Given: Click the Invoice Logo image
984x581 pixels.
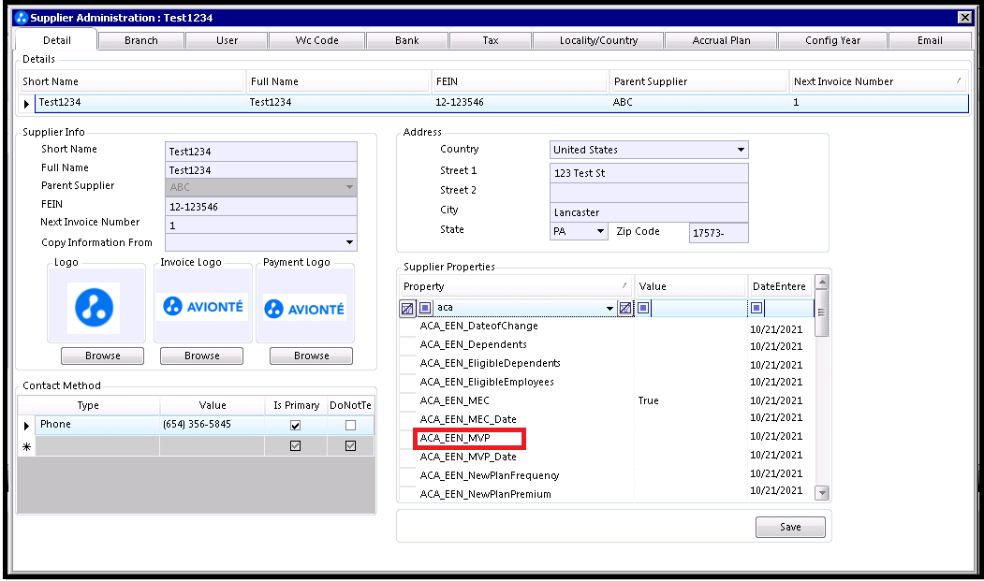Looking at the screenshot, I should pos(202,306).
